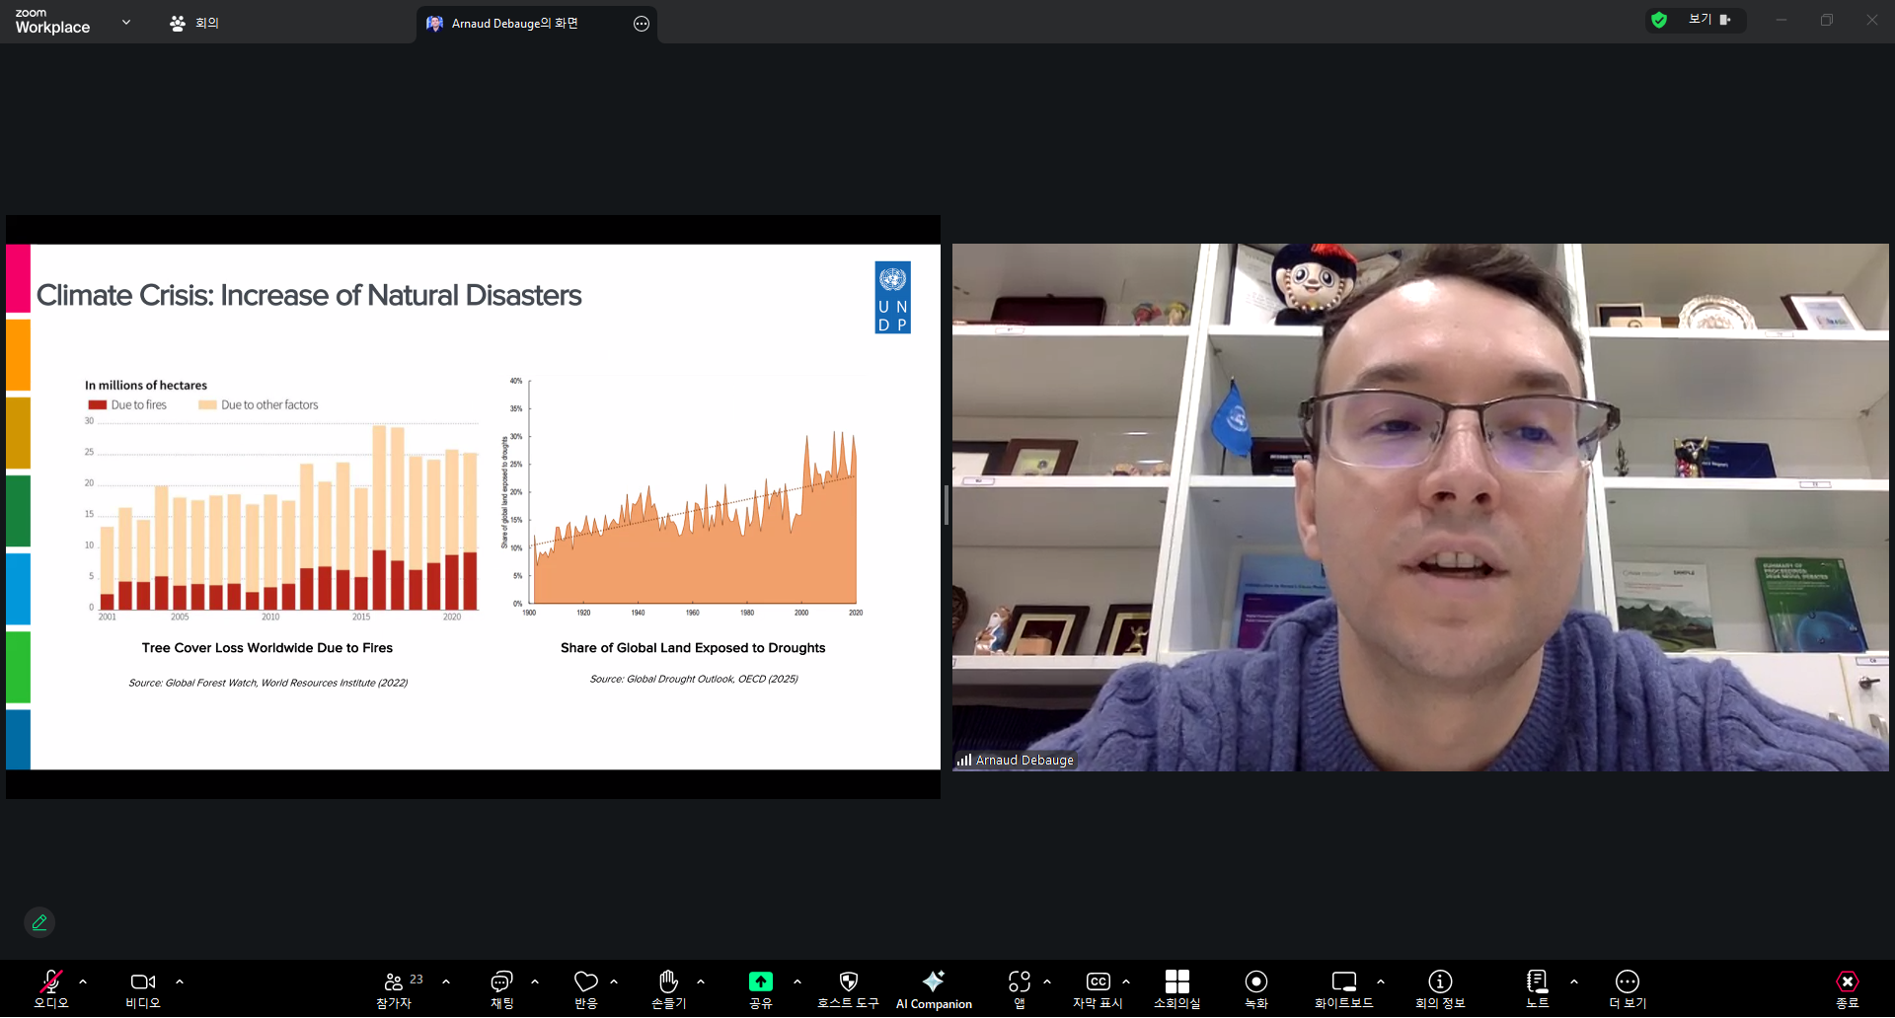The height and width of the screenshot is (1018, 1895).
Task: Expand share options arrow next to 공유
Action: click(x=797, y=982)
